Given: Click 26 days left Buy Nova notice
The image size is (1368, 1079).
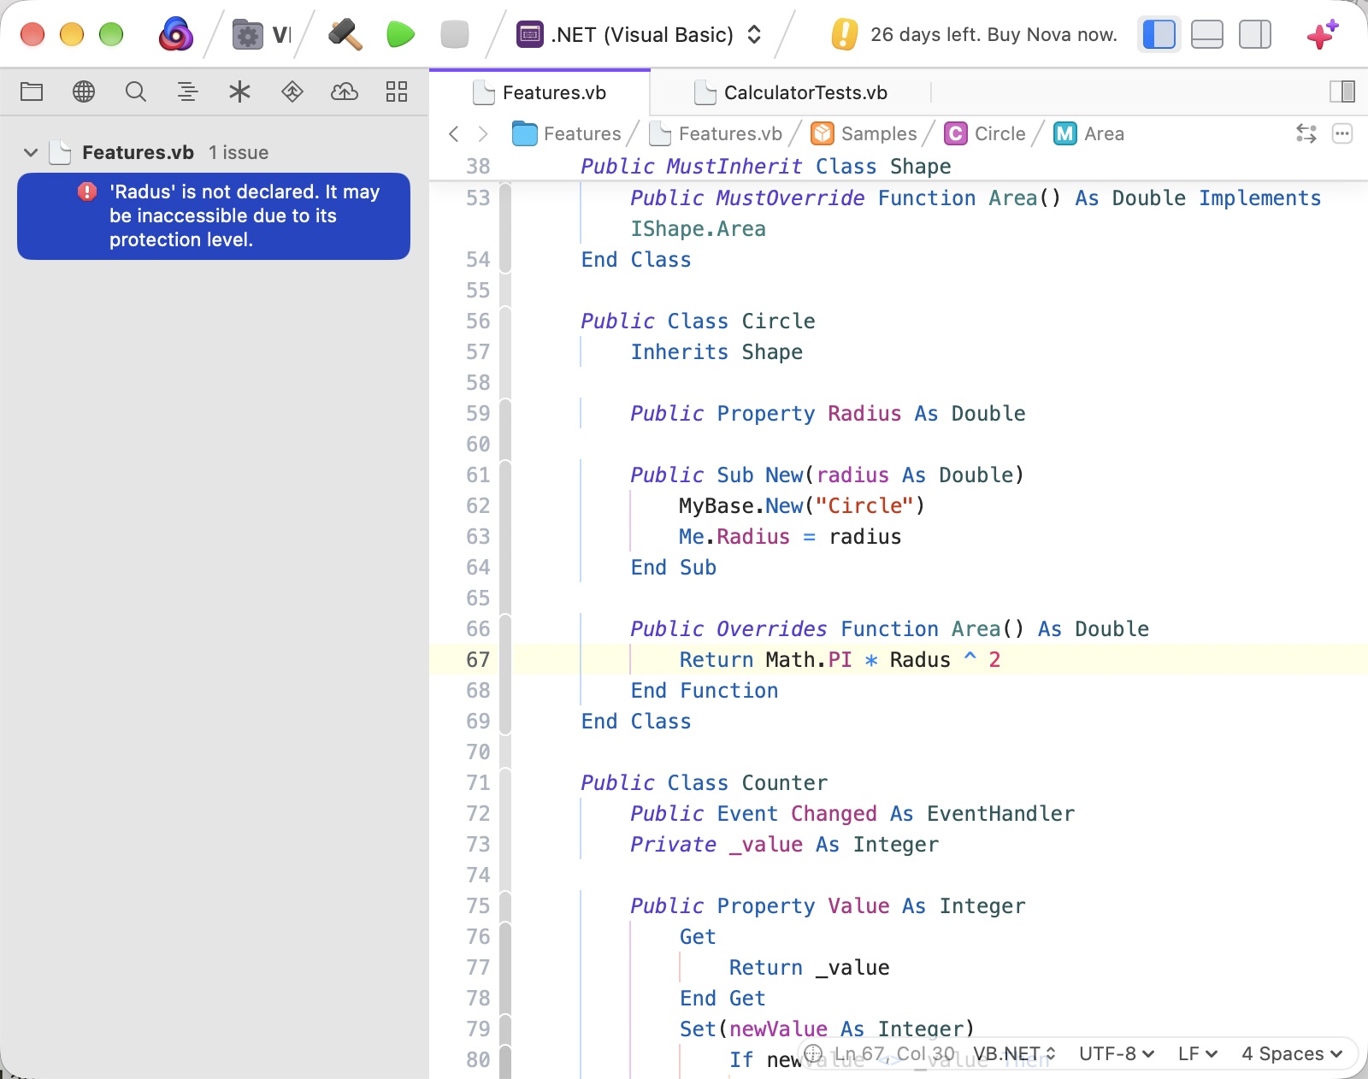Looking at the screenshot, I should (975, 35).
